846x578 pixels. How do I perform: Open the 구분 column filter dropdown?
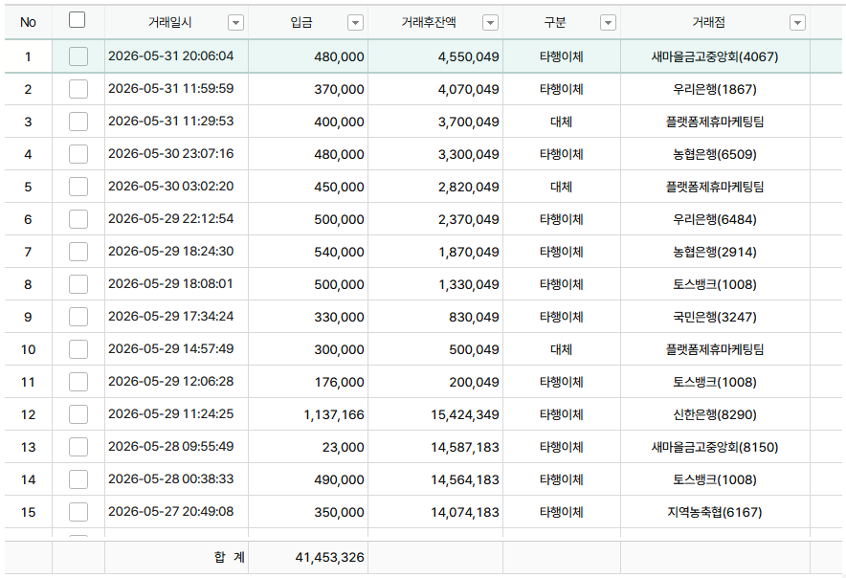(608, 23)
